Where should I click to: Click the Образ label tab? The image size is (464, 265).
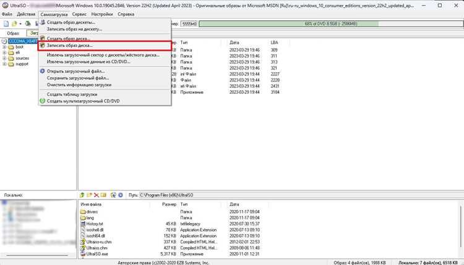13,33
